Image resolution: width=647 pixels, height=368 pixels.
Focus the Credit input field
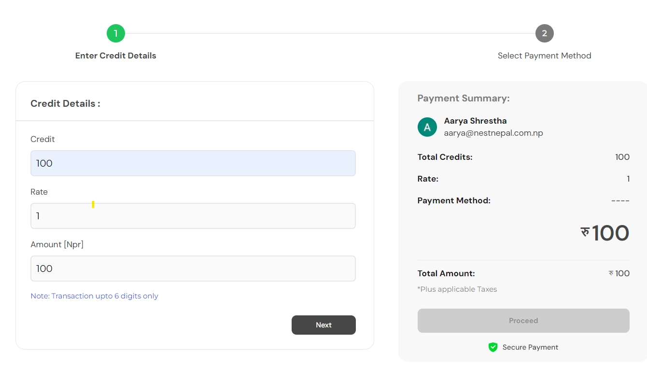click(193, 163)
